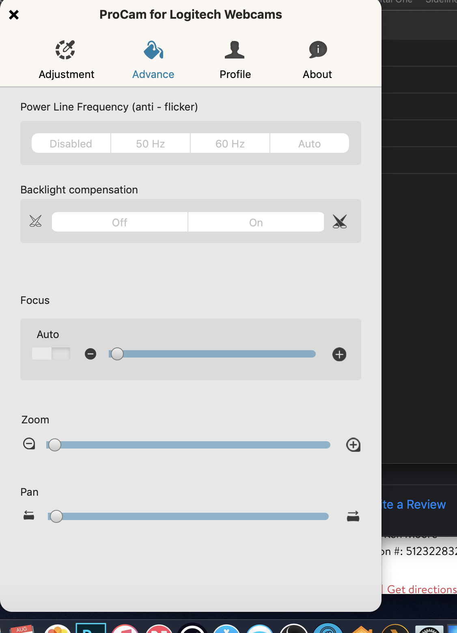Pan right with the right arrow icon
Screen dimensions: 457x633
(353, 516)
